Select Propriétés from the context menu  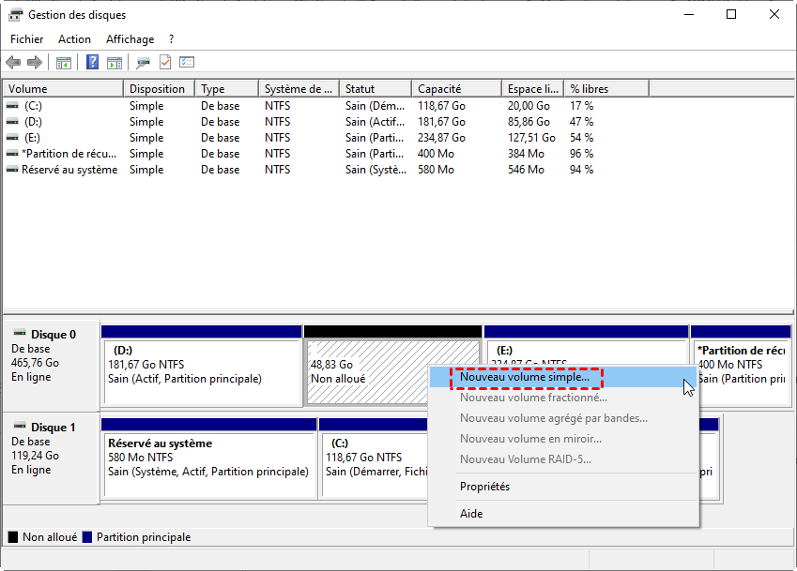coord(484,487)
